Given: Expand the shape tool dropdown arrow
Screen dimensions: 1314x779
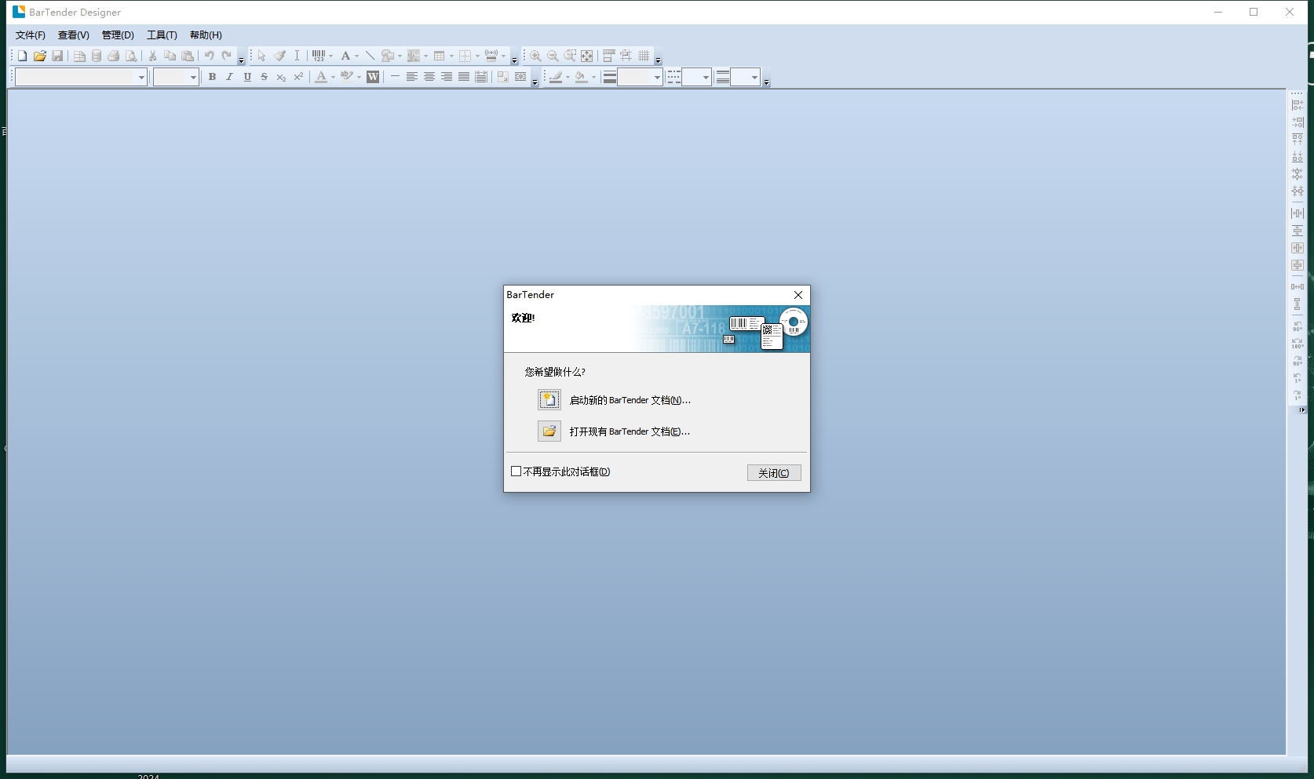Looking at the screenshot, I should 400,56.
